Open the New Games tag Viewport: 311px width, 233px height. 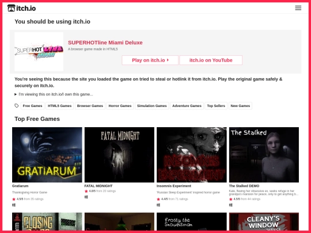(240, 106)
